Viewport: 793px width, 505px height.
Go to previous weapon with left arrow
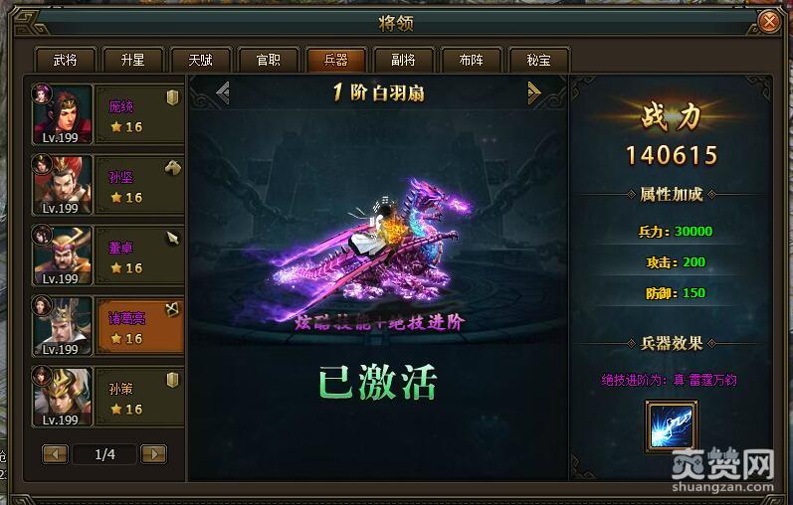click(x=223, y=92)
